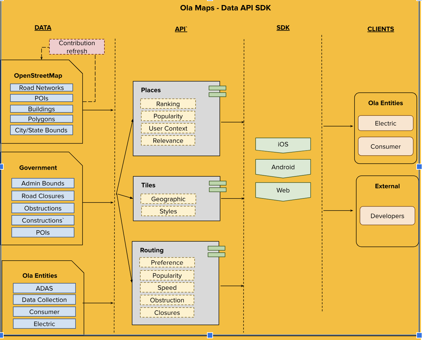The image size is (422, 340).
Task: Select the Road Closures block
Action: [x=43, y=196]
